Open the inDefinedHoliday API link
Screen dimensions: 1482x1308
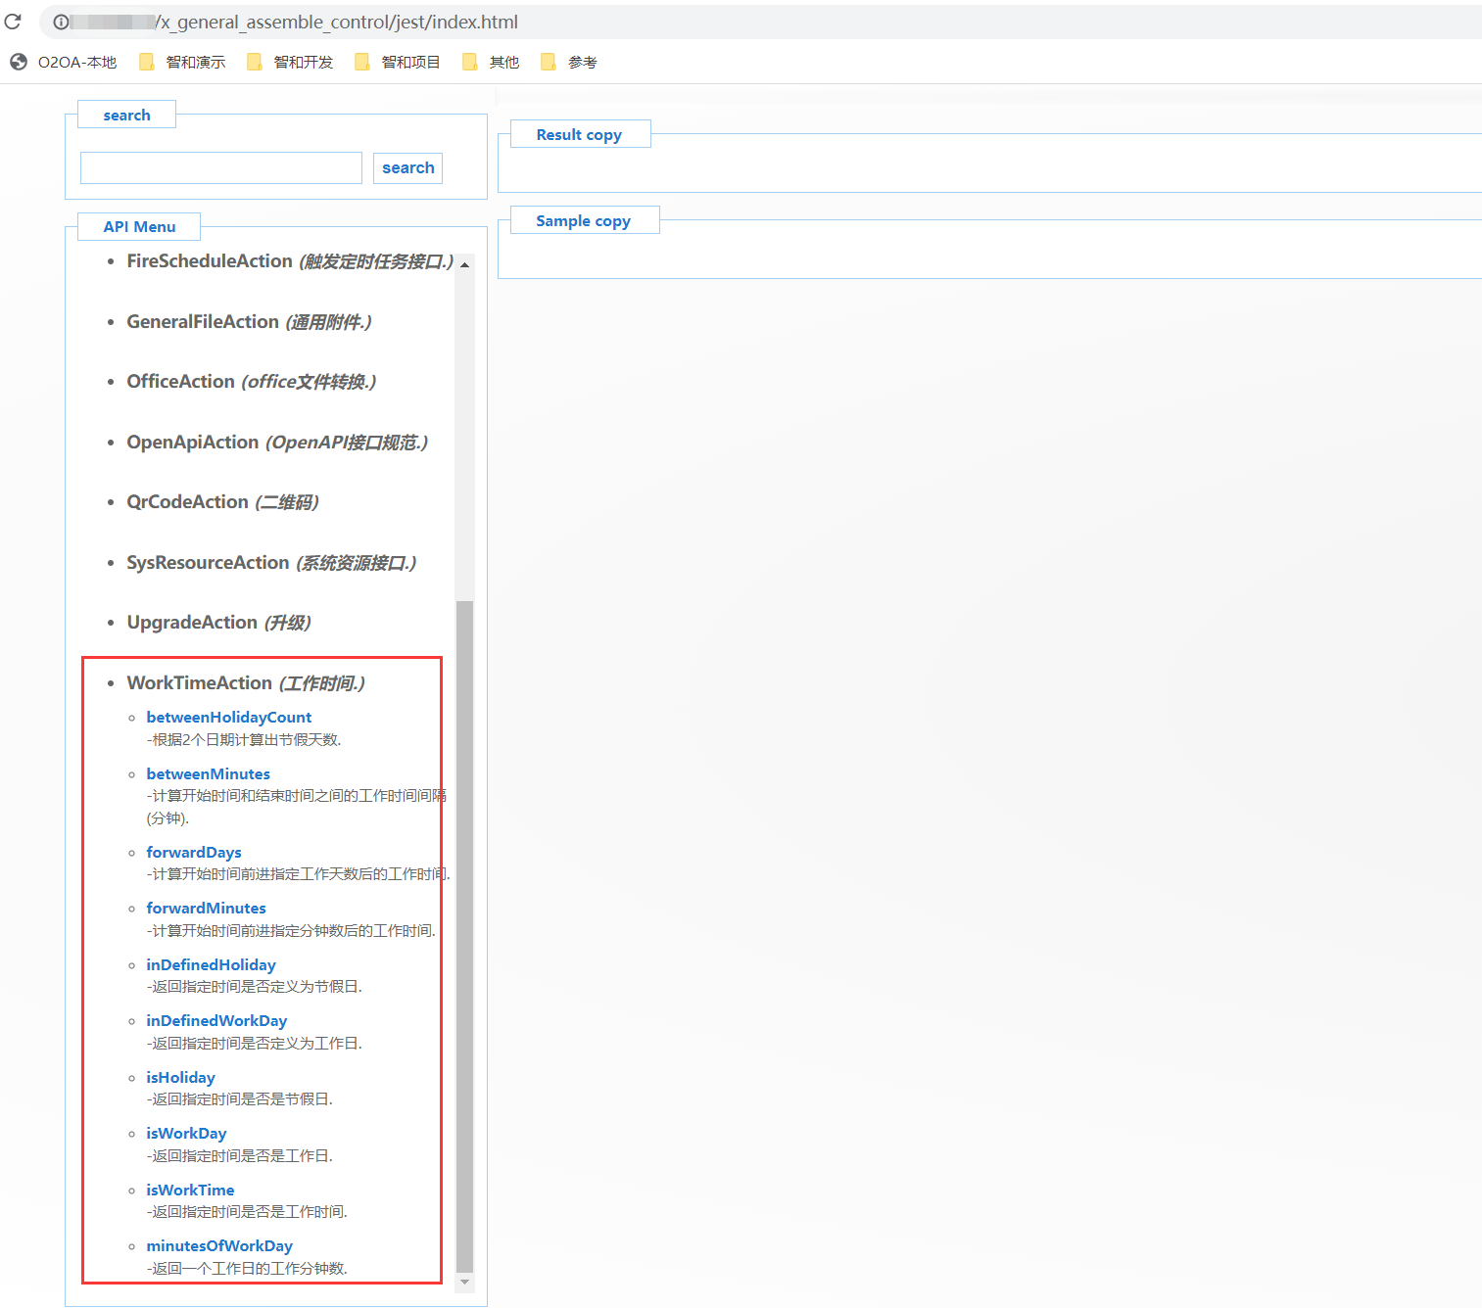[212, 965]
